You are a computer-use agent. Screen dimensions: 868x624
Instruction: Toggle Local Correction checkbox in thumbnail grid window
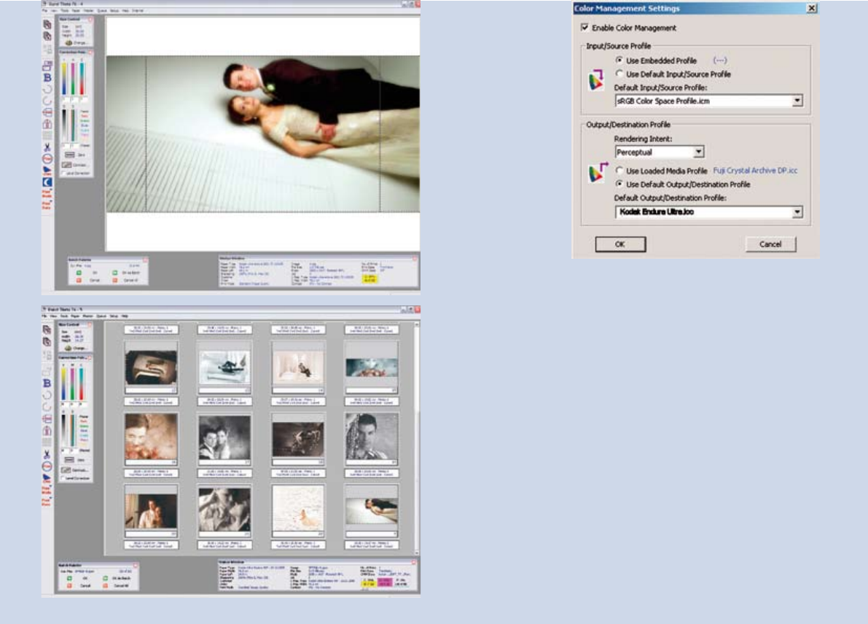point(63,478)
